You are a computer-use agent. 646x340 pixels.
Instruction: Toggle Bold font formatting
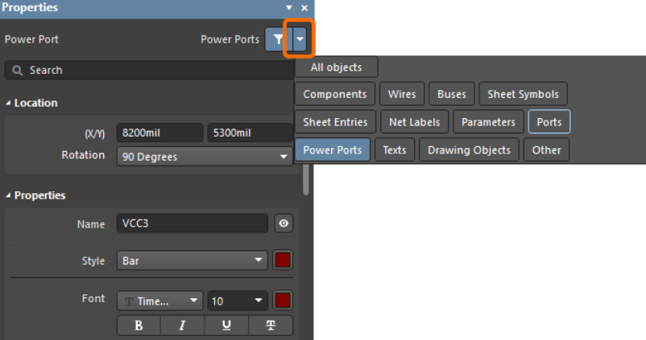(x=139, y=326)
